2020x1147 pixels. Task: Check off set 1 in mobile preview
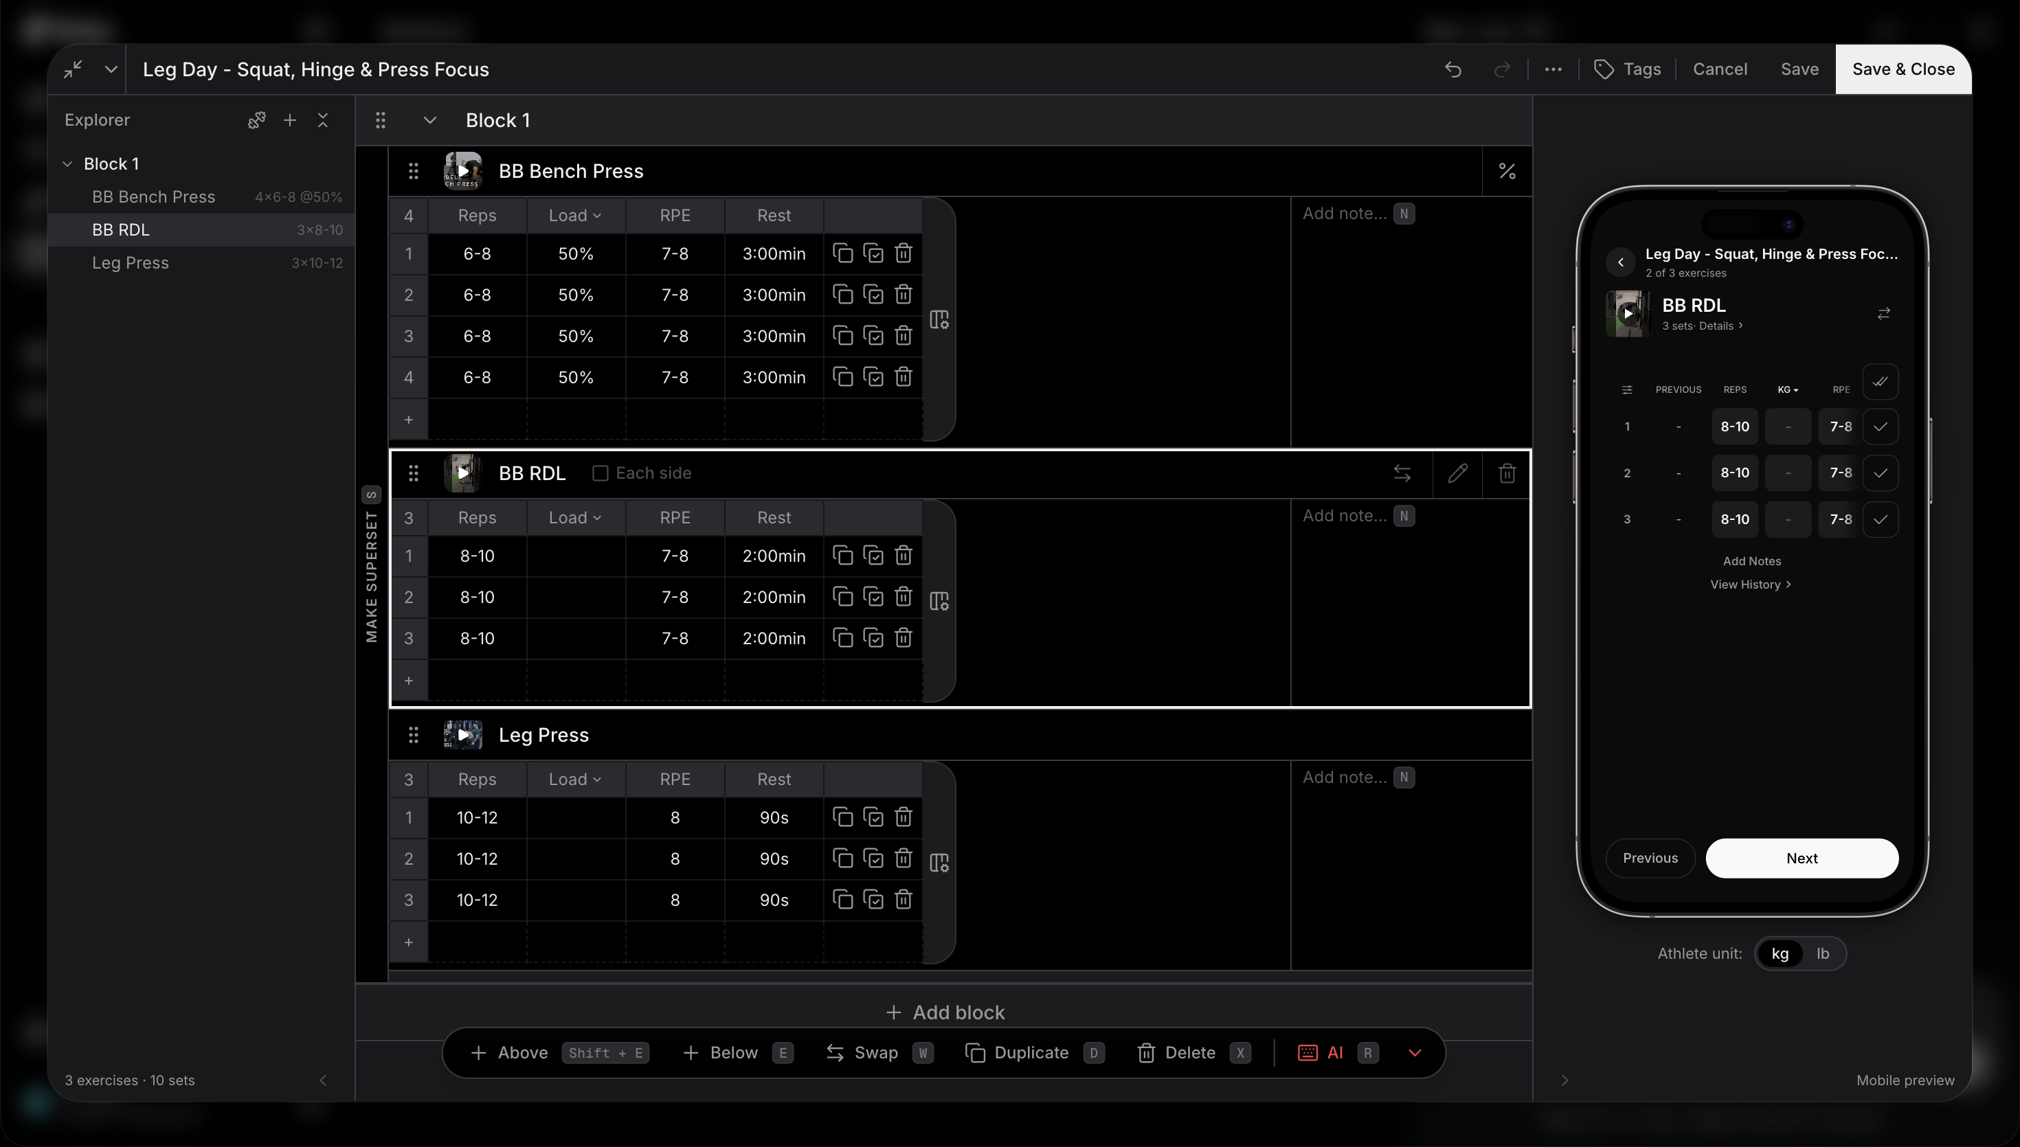point(1880,427)
